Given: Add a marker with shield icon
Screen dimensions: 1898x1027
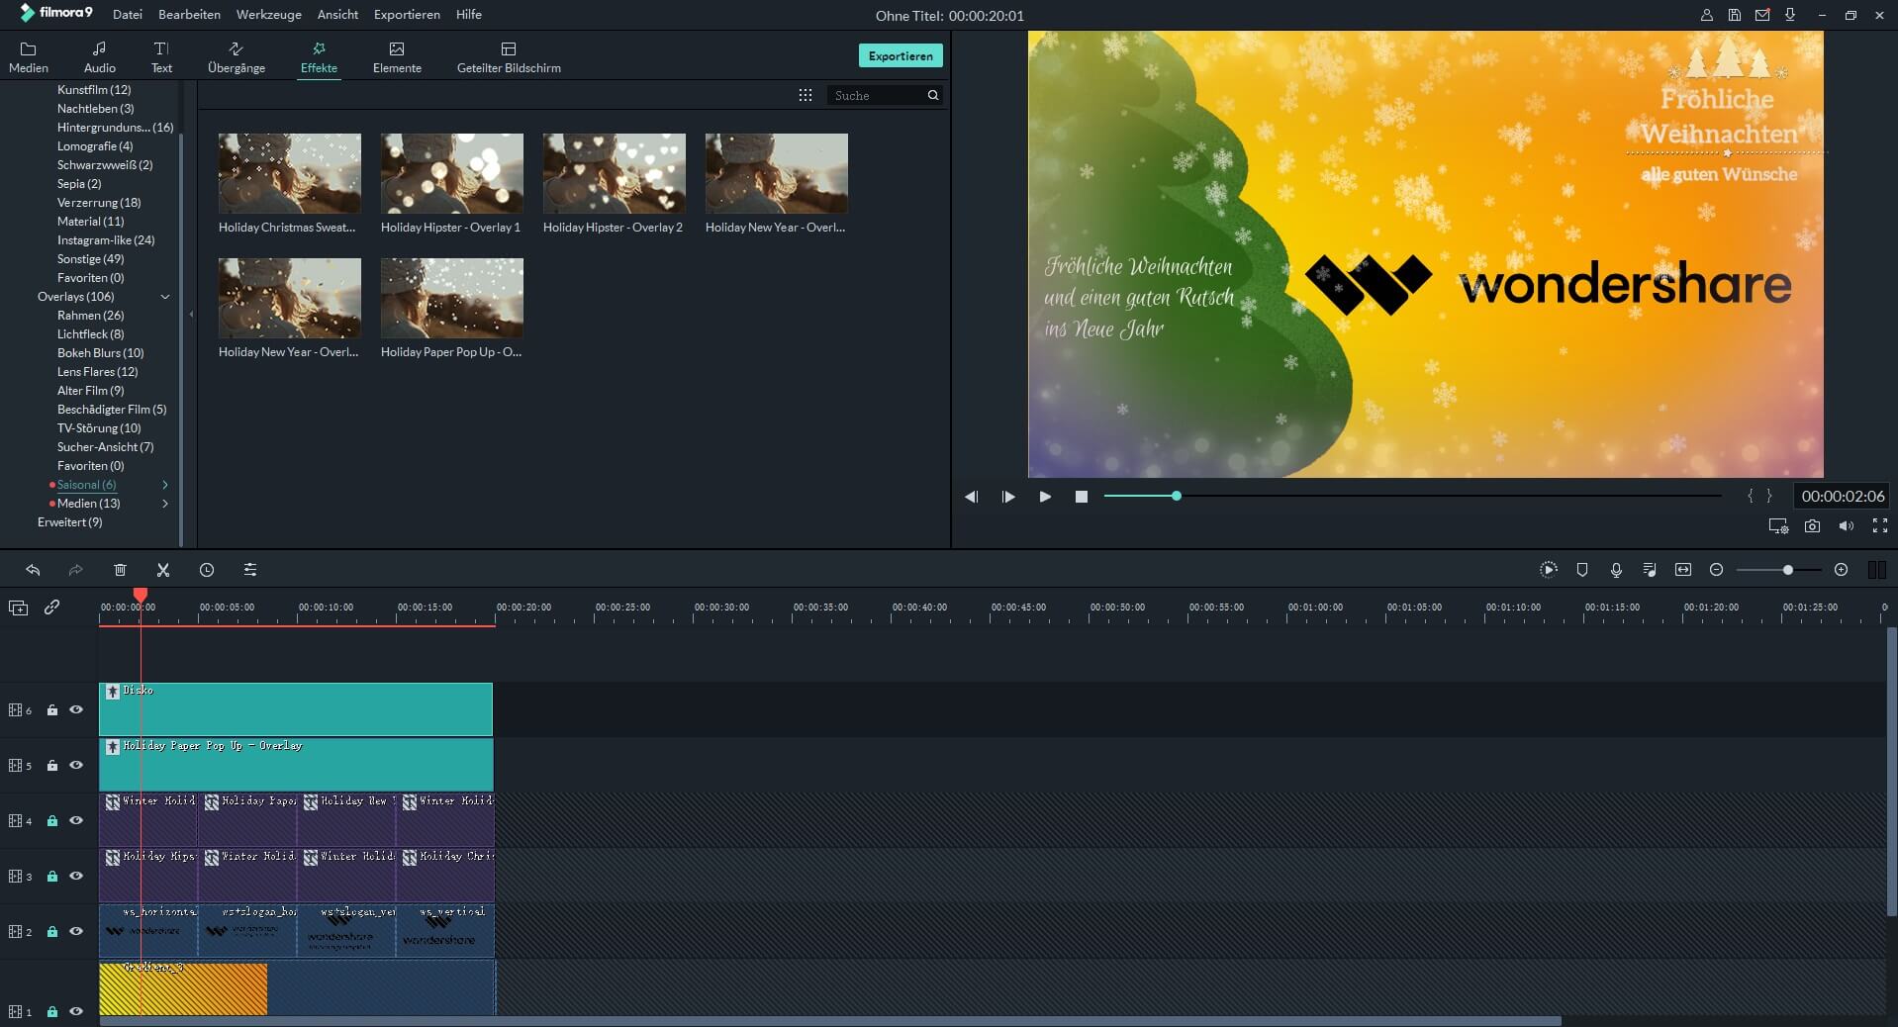Looking at the screenshot, I should [x=1582, y=570].
